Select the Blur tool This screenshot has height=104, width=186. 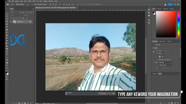point(7,46)
